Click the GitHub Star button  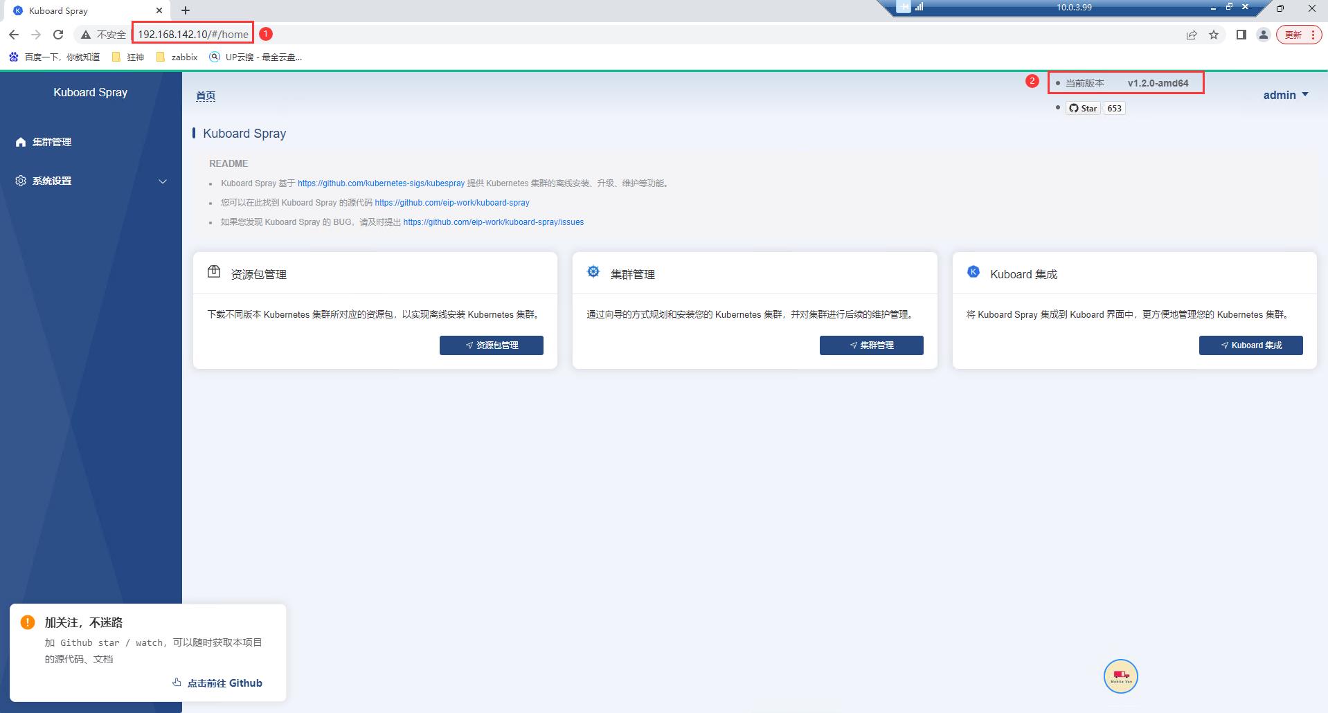pyautogui.click(x=1084, y=108)
